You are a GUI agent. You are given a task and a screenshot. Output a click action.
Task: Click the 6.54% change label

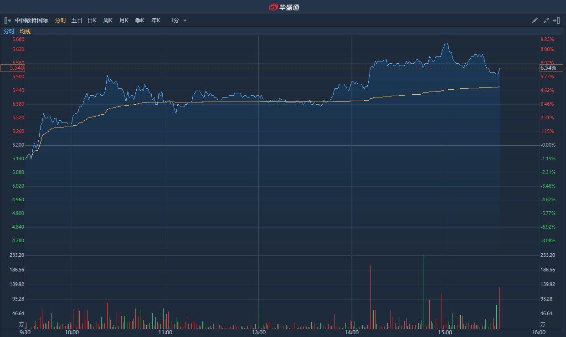[551, 68]
